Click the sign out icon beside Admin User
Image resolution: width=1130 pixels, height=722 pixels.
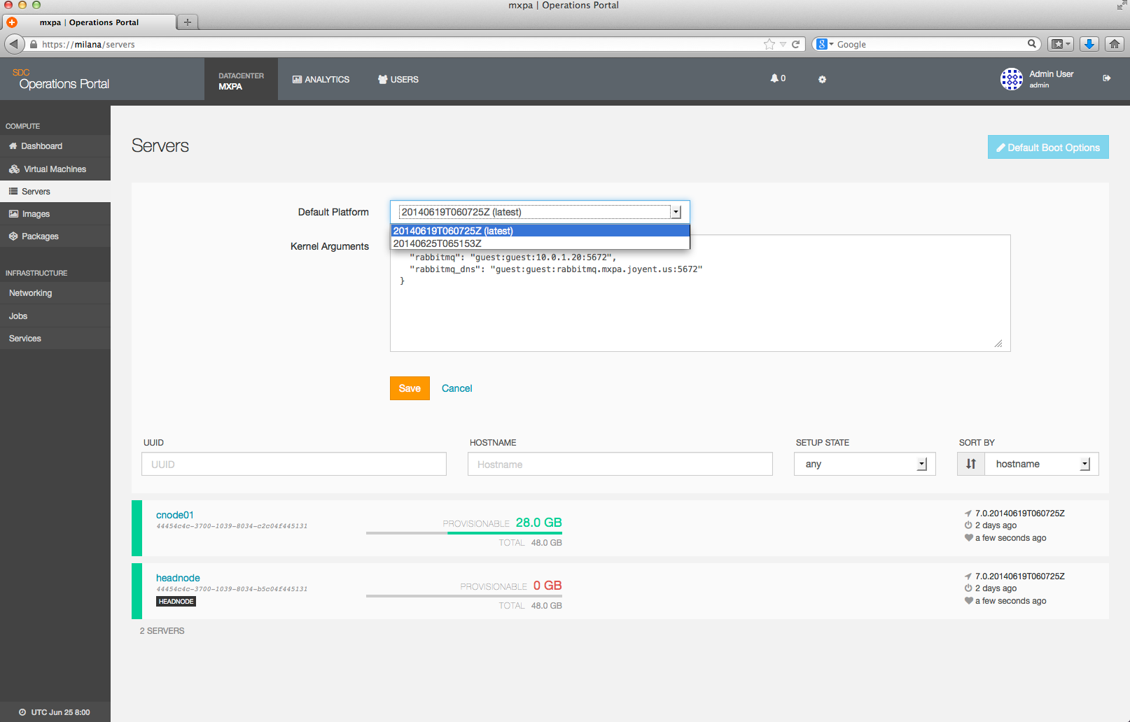1107,78
